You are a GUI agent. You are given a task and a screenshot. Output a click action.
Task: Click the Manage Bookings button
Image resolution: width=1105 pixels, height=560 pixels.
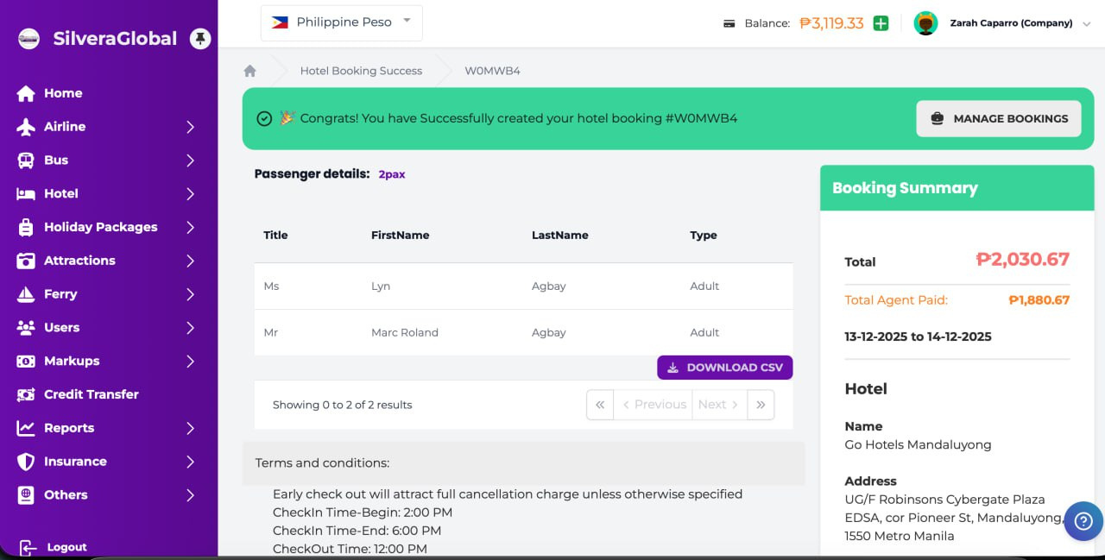[998, 119]
